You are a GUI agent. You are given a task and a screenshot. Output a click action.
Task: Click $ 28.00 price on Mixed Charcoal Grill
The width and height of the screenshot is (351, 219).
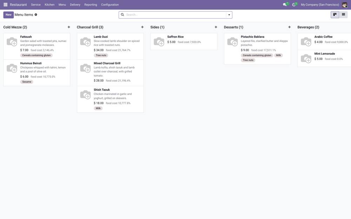(x=99, y=81)
